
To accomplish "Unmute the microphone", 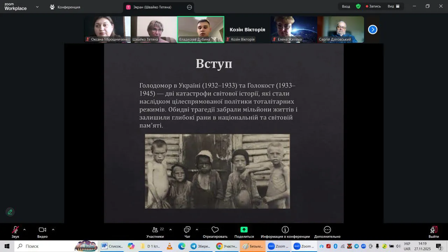I will pyautogui.click(x=15, y=230).
